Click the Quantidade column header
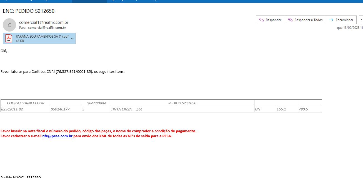363x178 pixels. click(x=96, y=103)
